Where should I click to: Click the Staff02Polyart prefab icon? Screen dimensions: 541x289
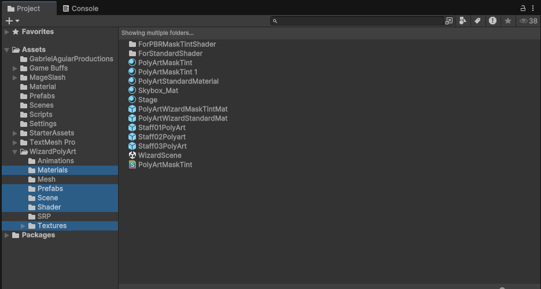click(x=132, y=137)
